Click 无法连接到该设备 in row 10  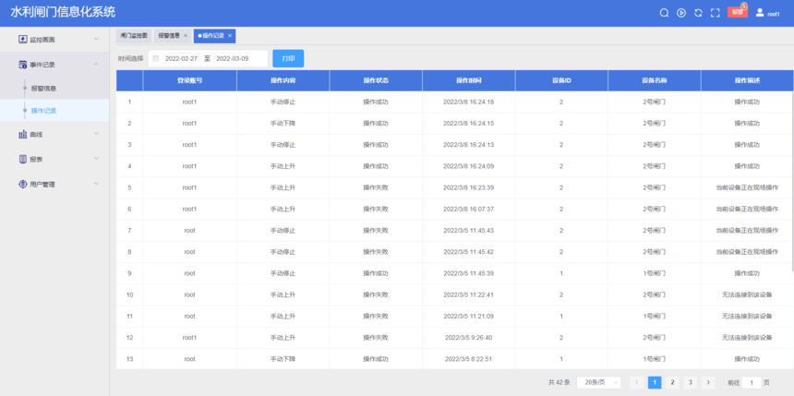click(x=747, y=294)
